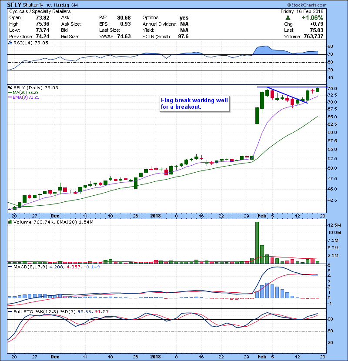
Task: Click the 42.5 price axis label
Action: [x=332, y=201]
